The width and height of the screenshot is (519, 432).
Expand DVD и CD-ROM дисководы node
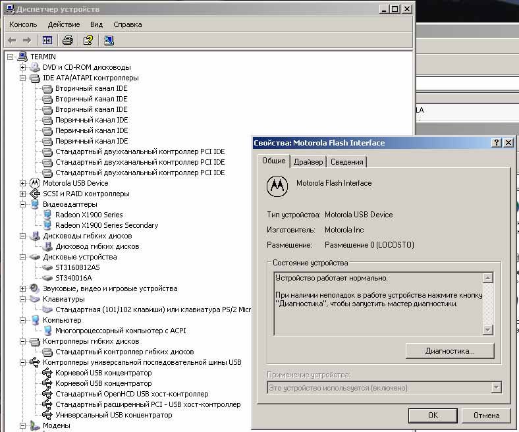tap(22, 68)
